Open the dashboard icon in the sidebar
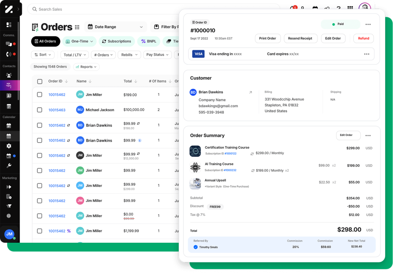This screenshot has width=396, height=276. point(9,25)
